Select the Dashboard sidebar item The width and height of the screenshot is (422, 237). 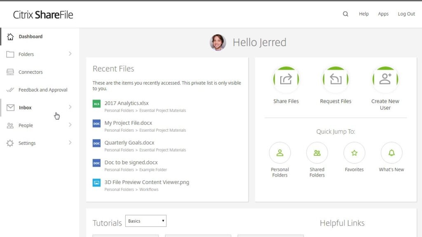(30, 36)
